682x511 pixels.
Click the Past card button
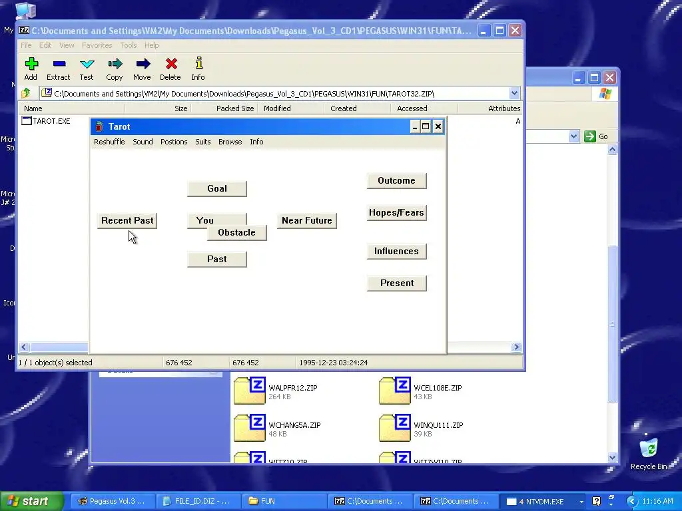217,259
